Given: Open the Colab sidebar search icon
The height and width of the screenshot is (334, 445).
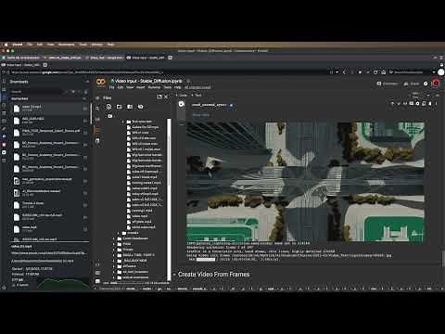Looking at the screenshot, I should tap(97, 108).
